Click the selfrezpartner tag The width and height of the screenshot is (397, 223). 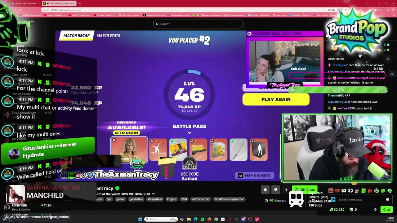tap(201, 199)
